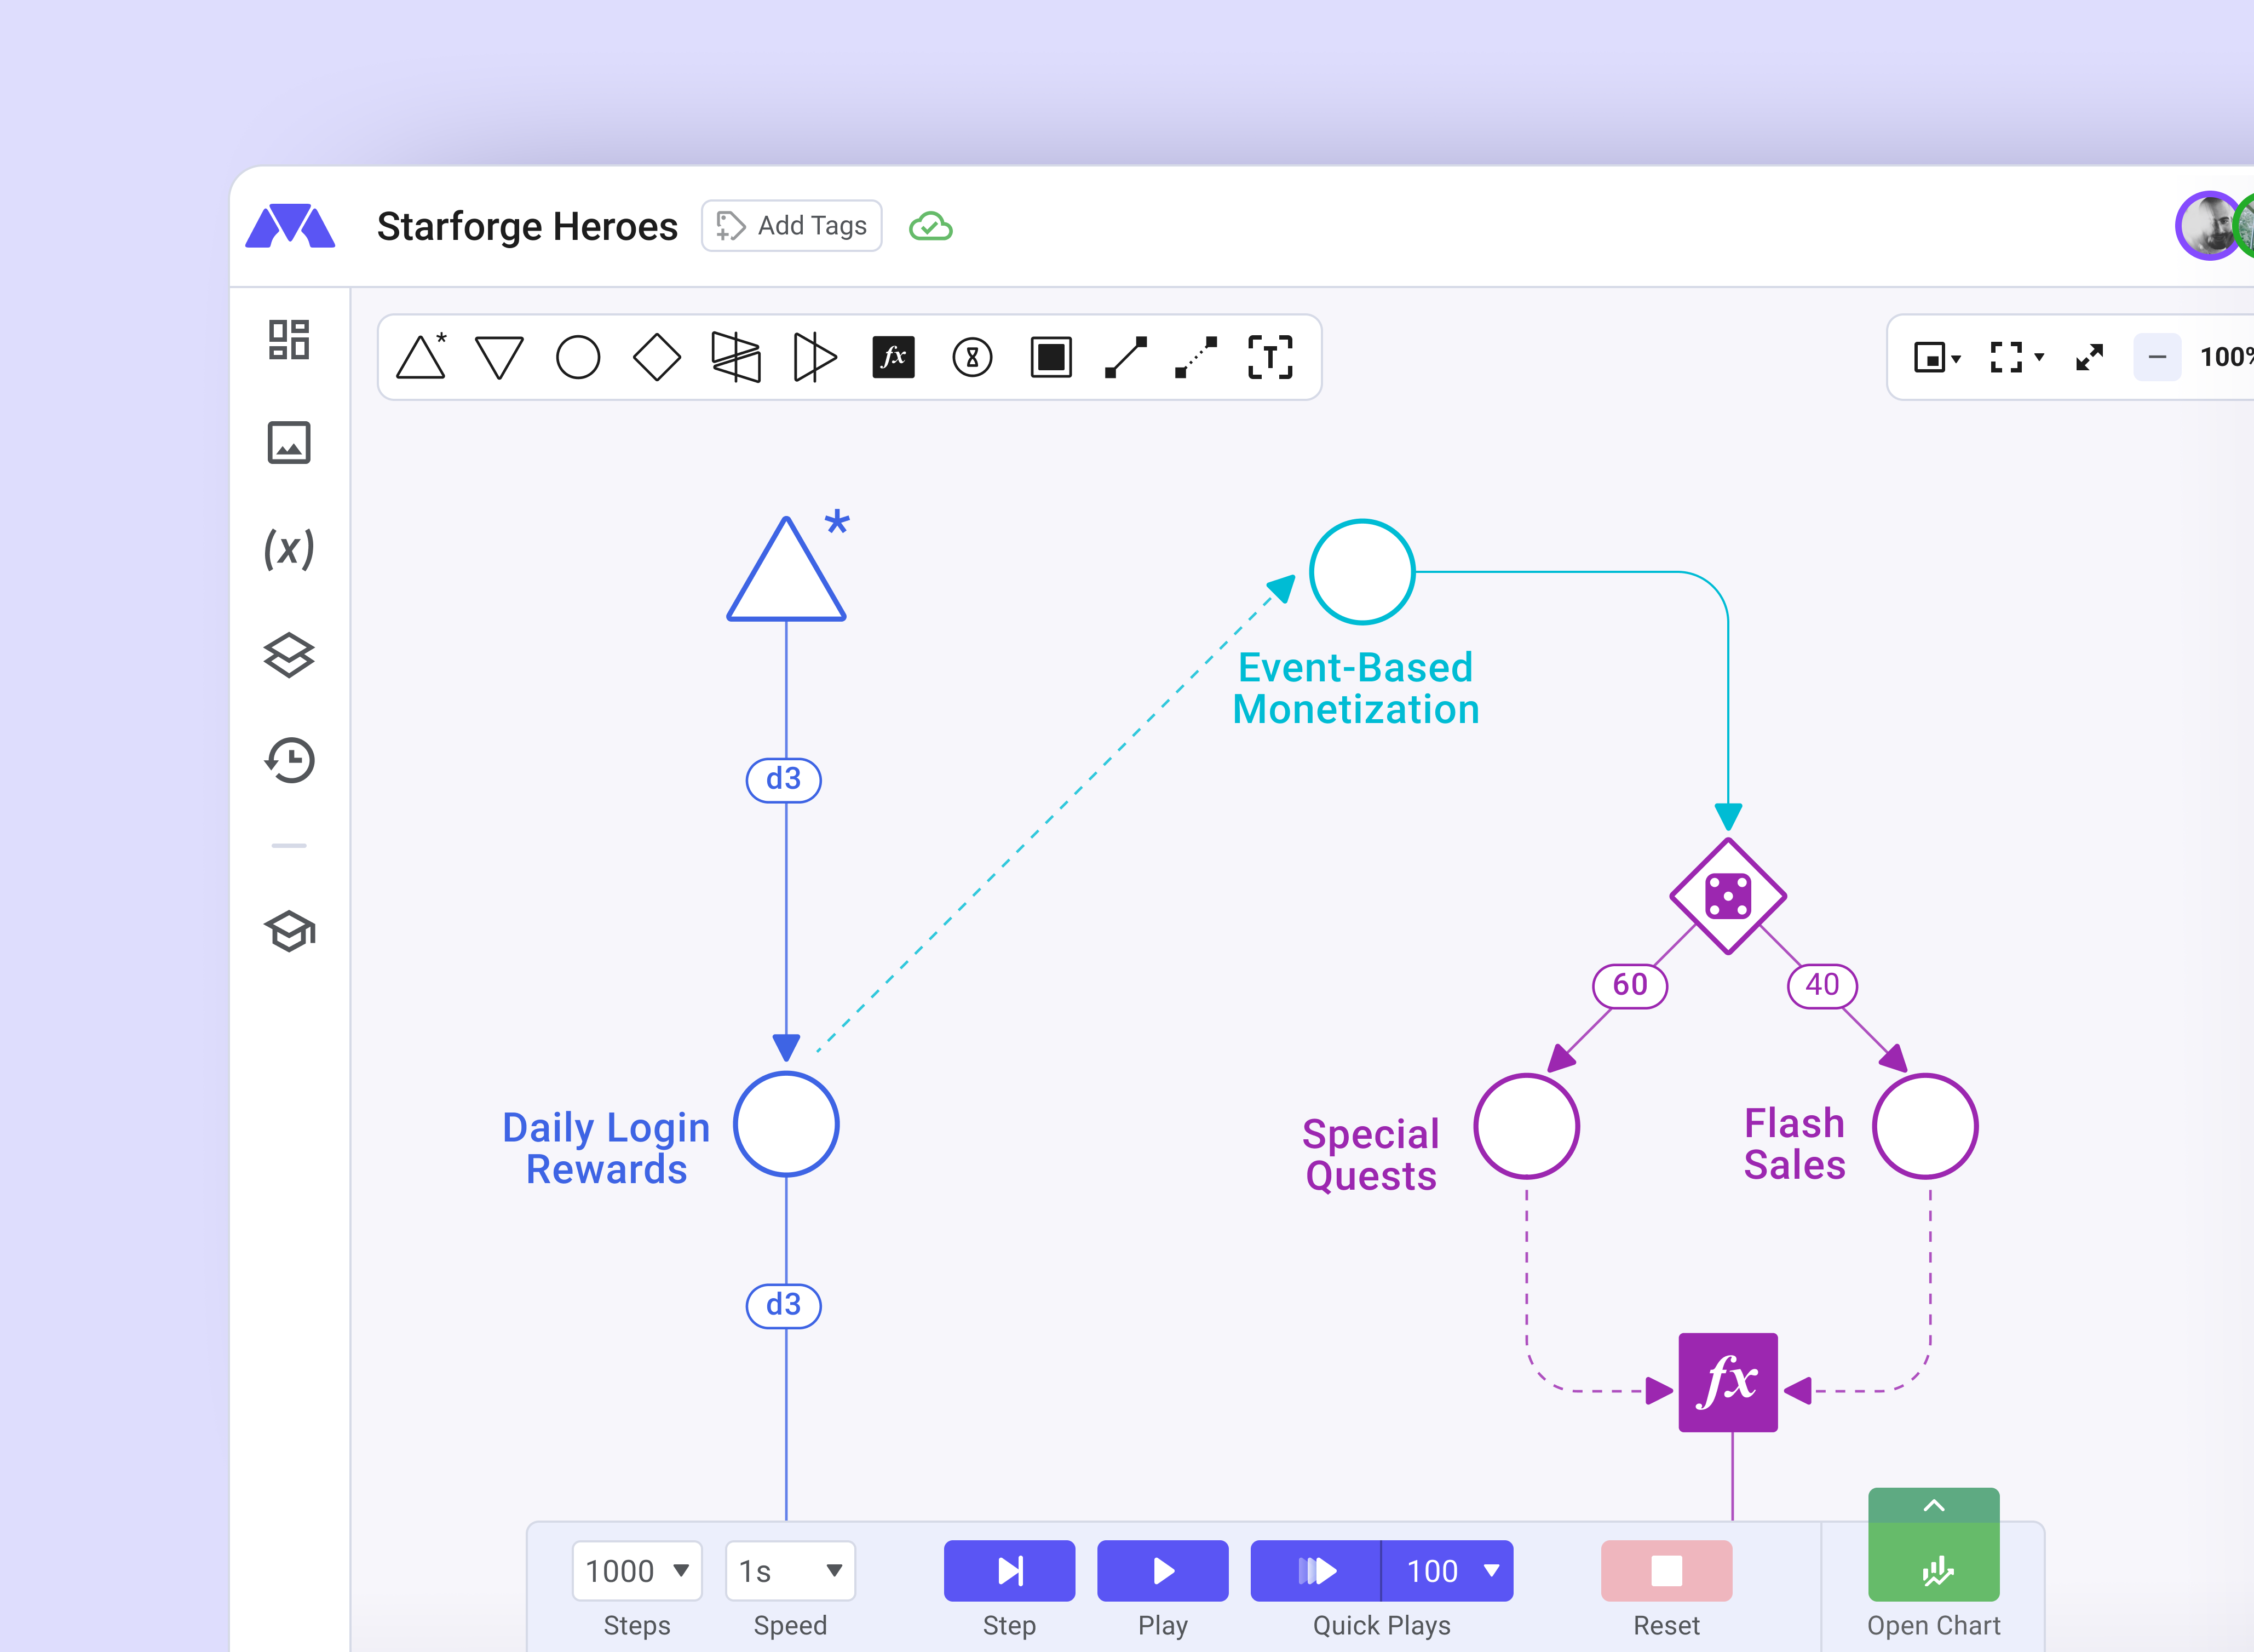Click the lower d3 connection label

click(x=784, y=1305)
